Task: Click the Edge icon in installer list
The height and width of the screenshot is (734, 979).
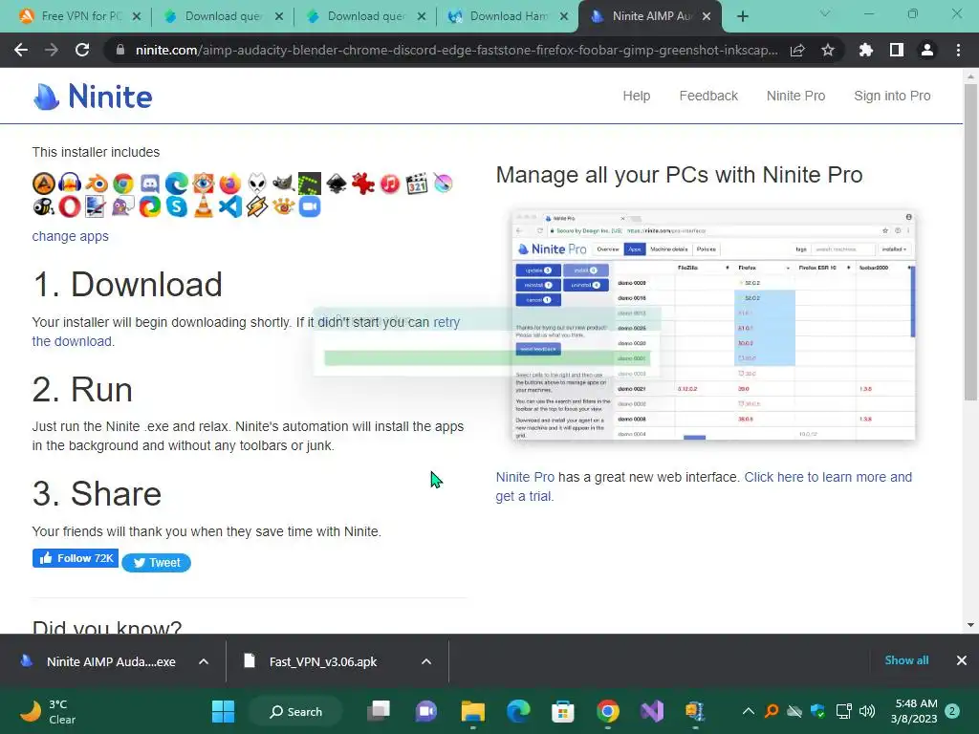Action: click(177, 183)
